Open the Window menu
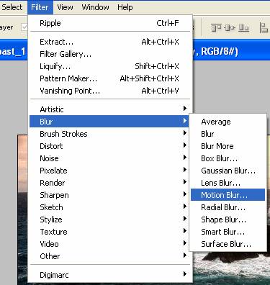The width and height of the screenshot is (270, 285). [x=95, y=7]
